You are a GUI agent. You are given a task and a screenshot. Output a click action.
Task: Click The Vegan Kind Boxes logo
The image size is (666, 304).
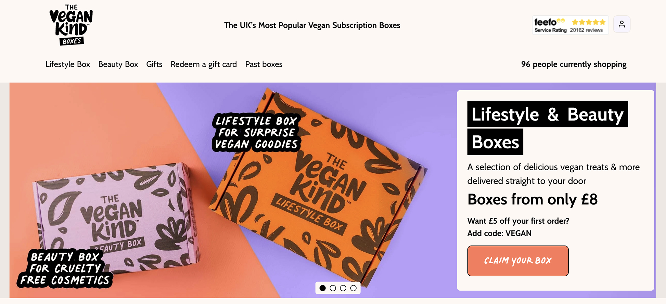click(x=71, y=25)
